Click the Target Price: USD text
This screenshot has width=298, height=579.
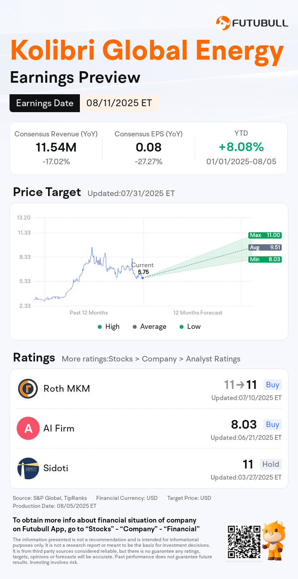pyautogui.click(x=189, y=498)
